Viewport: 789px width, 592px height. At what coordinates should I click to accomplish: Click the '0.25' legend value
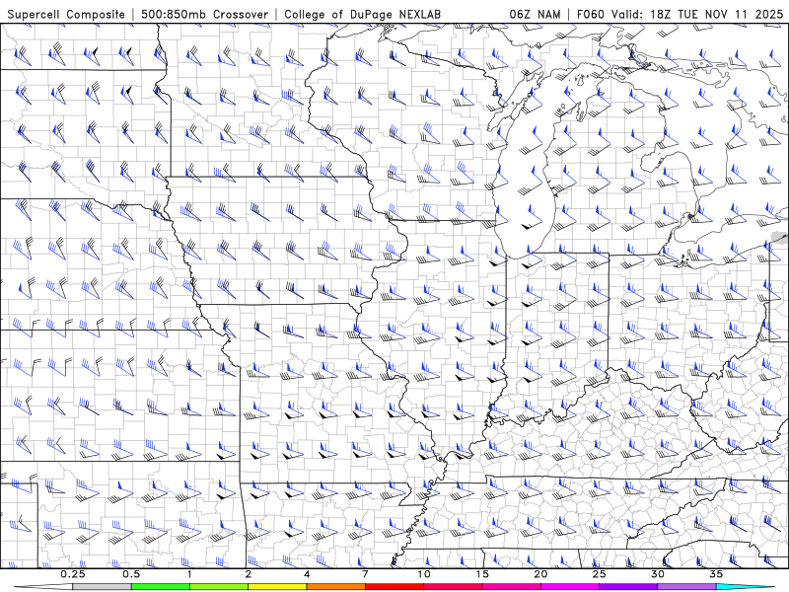tap(73, 574)
